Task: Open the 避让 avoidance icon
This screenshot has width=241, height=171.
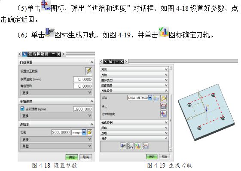Action: 163,106
